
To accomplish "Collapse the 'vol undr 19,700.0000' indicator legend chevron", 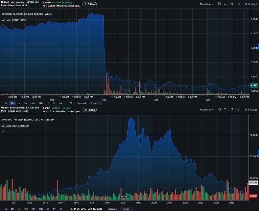I will pyautogui.click(x=3, y=26).
